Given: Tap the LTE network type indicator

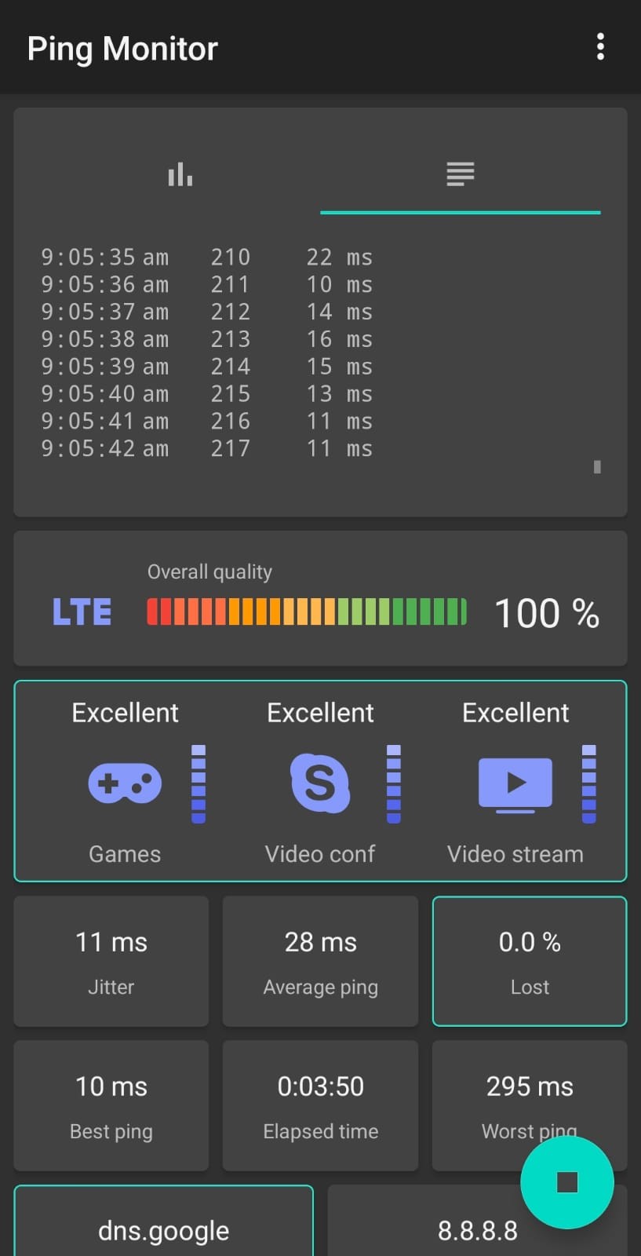Looking at the screenshot, I should (82, 612).
